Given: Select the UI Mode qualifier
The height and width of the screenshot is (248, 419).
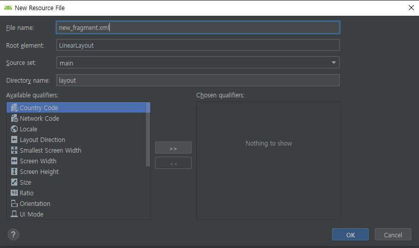Looking at the screenshot, I should (32, 215).
